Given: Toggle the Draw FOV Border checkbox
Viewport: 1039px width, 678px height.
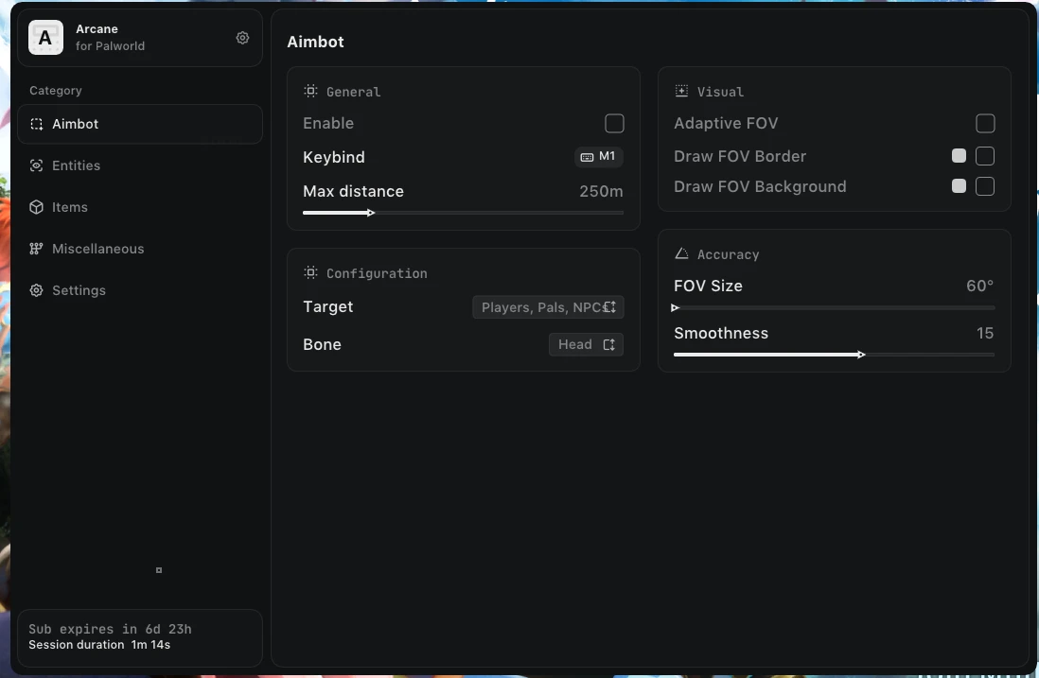Looking at the screenshot, I should [x=985, y=156].
